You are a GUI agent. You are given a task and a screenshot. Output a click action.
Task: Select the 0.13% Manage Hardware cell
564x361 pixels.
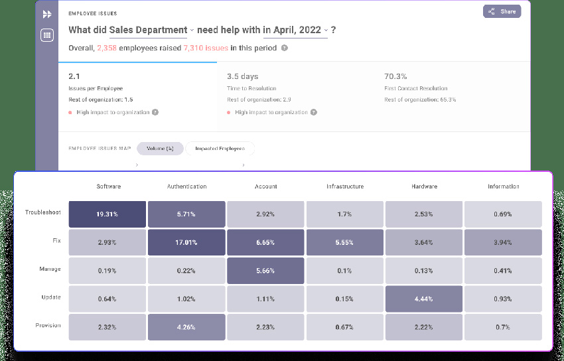[x=424, y=271]
